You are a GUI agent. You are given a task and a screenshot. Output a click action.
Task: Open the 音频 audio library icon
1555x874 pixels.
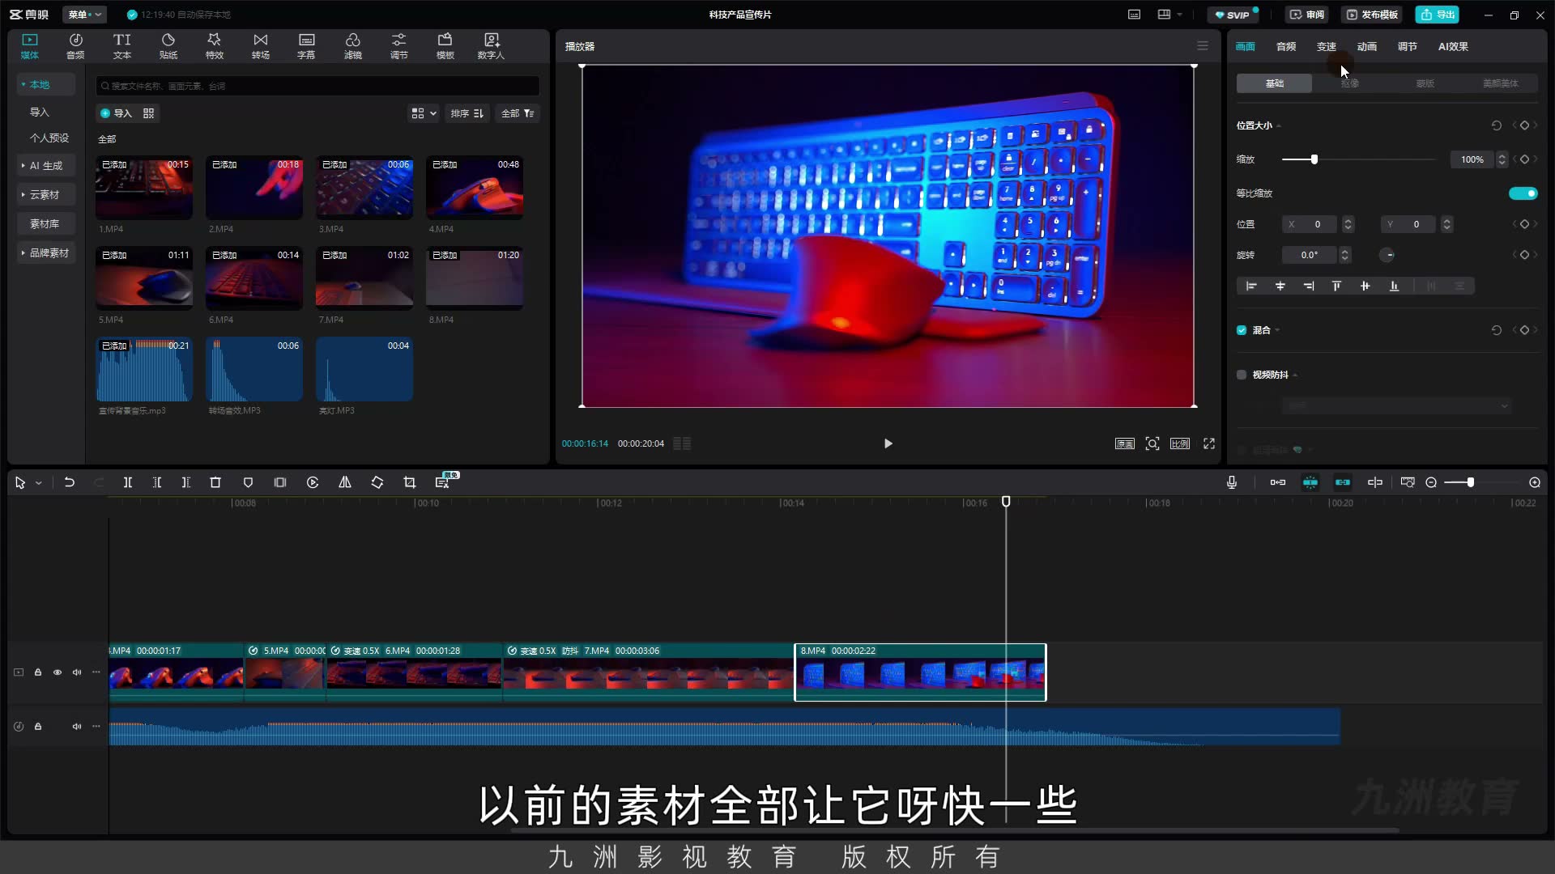coord(75,46)
